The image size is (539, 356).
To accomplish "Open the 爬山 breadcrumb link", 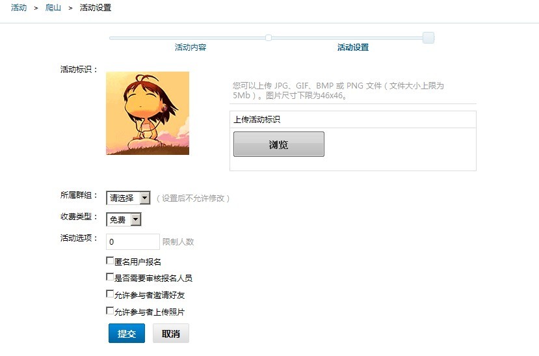I will 53,8.
